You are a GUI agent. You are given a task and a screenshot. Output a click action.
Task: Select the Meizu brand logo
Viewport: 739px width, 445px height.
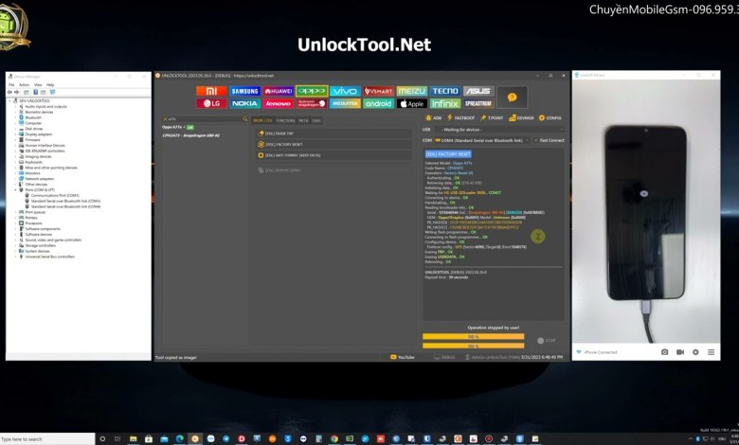click(411, 91)
